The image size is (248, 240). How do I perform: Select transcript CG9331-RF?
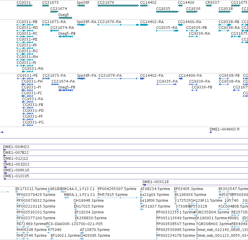click(x=25, y=48)
